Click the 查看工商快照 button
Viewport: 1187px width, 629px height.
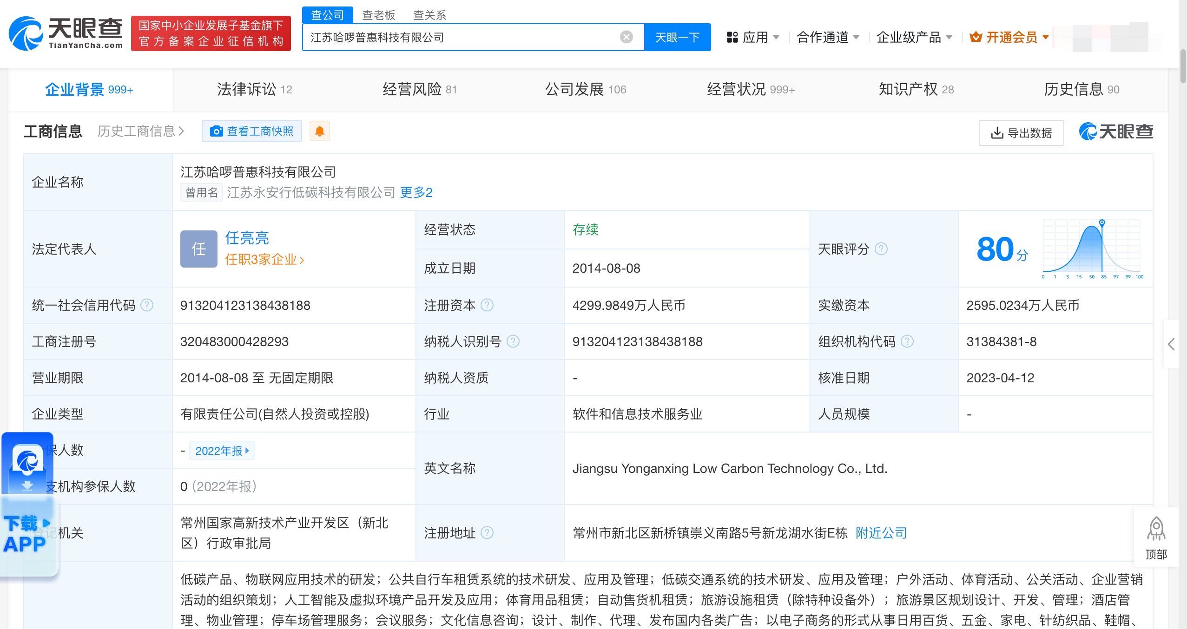252,131
